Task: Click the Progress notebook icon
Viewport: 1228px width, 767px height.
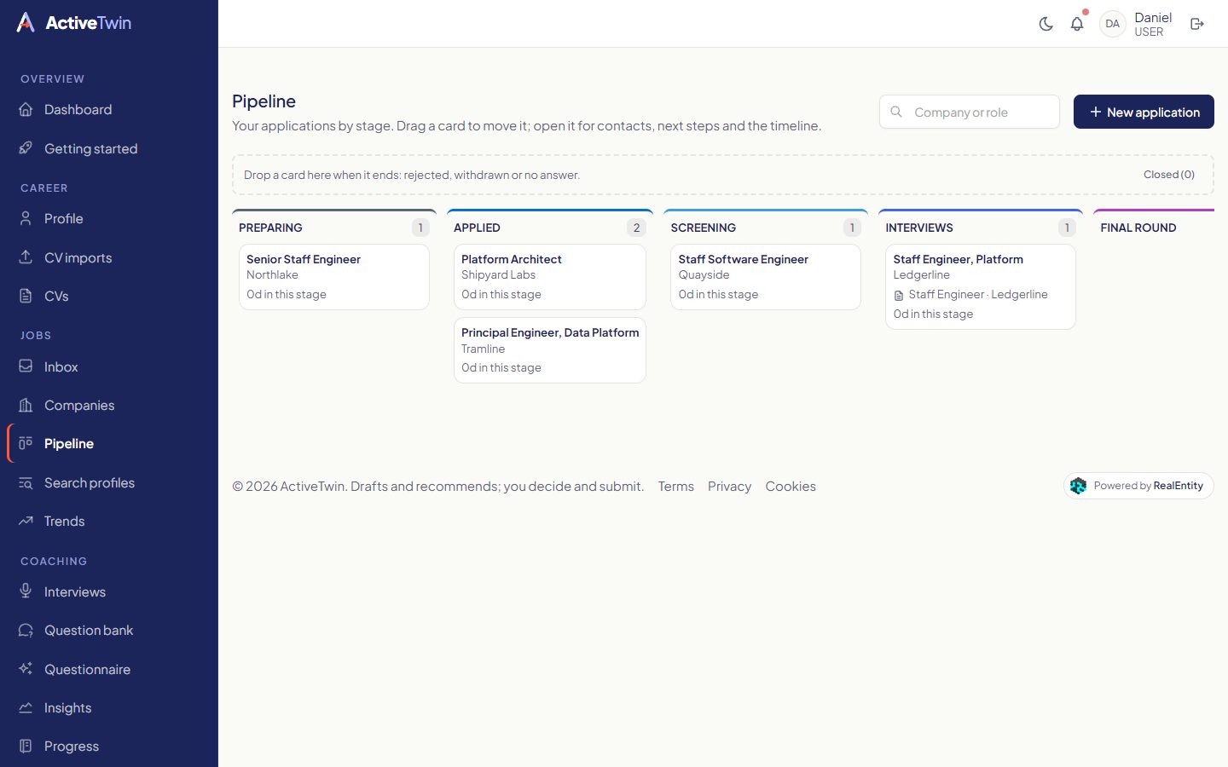Action: (26, 746)
